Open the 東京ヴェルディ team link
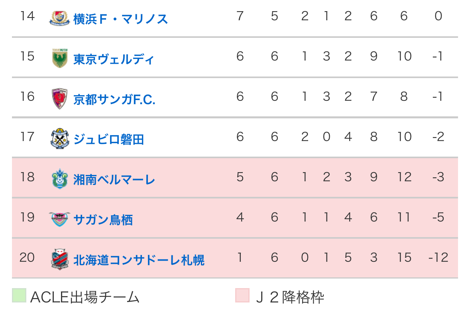 click(x=114, y=59)
